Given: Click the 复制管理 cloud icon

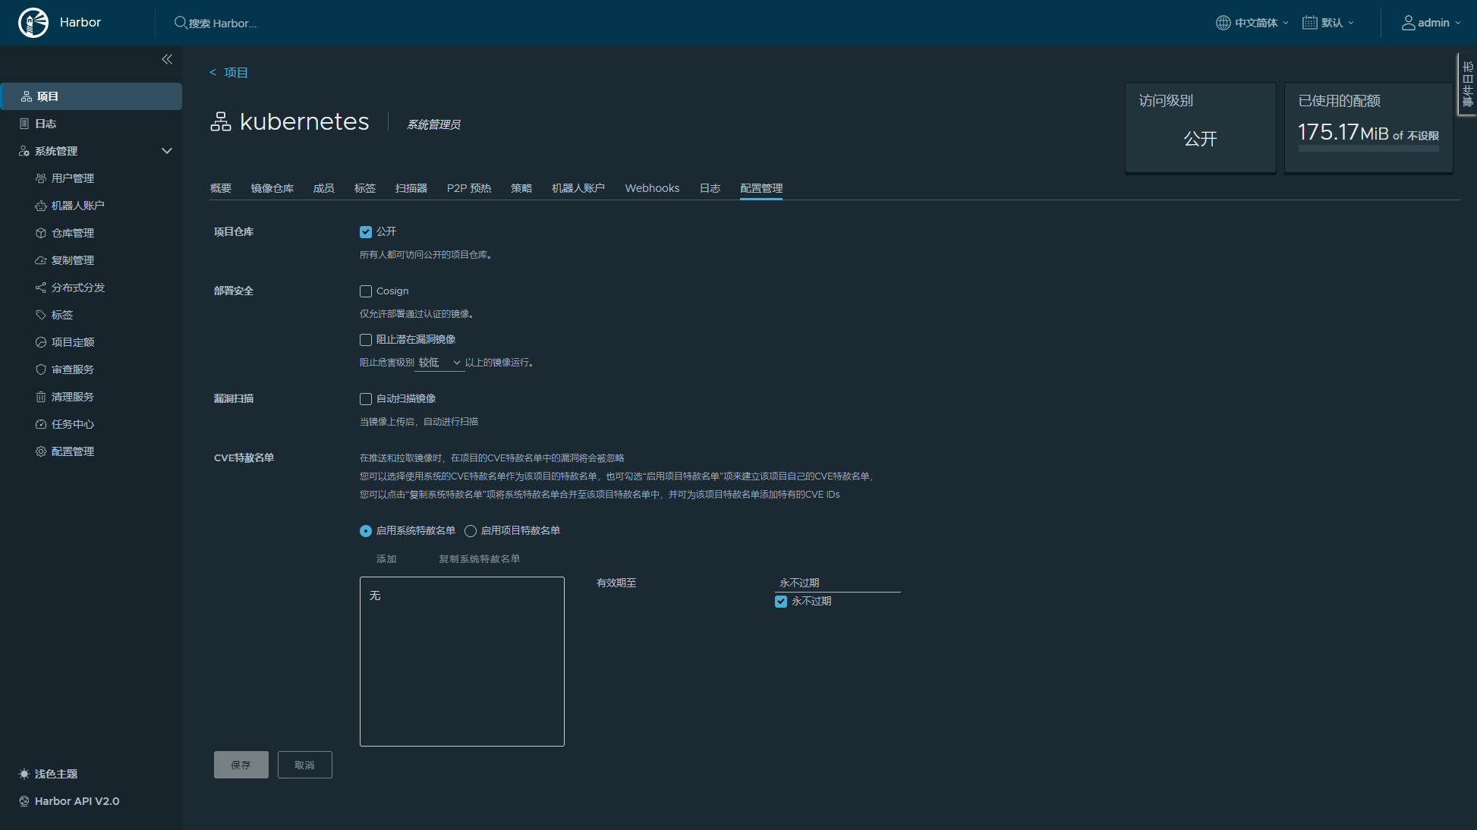Looking at the screenshot, I should [41, 260].
